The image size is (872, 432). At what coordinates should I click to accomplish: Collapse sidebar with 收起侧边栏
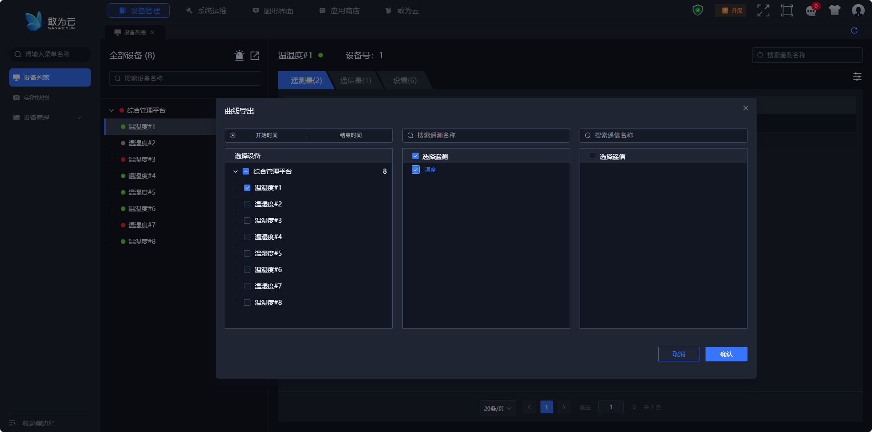pyautogui.click(x=32, y=423)
